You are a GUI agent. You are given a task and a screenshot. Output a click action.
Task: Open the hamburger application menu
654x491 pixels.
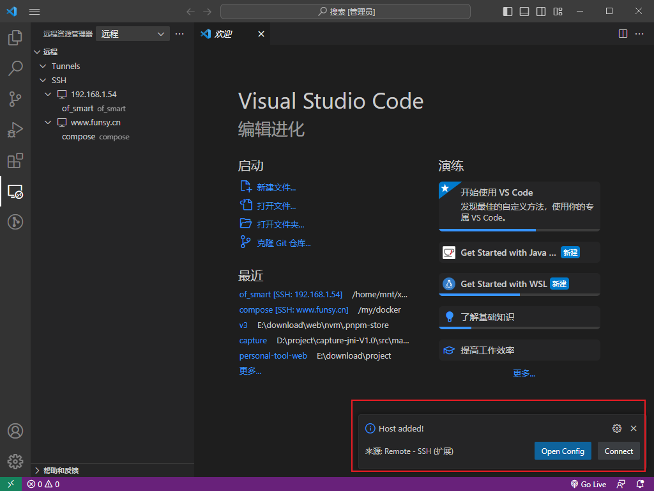pos(34,12)
